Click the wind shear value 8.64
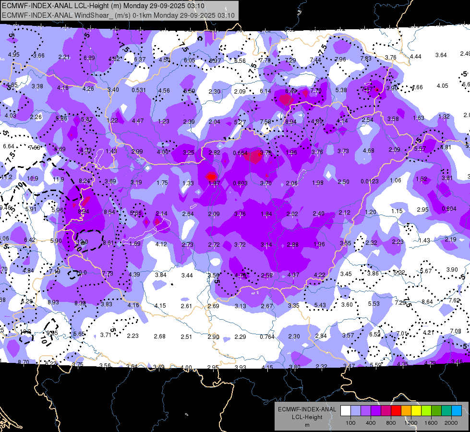 (x=427, y=301)
